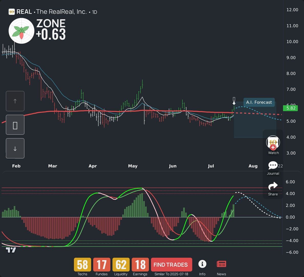Screen dimensions: 304x277
Task: Click the white down-arrow marker above latest candle
Action: [234, 103]
